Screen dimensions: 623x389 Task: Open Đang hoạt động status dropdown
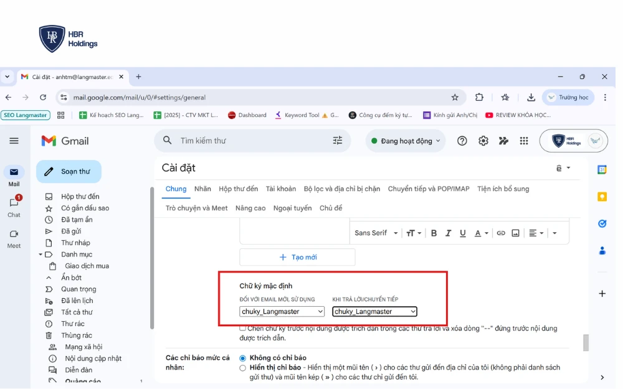[406, 141]
